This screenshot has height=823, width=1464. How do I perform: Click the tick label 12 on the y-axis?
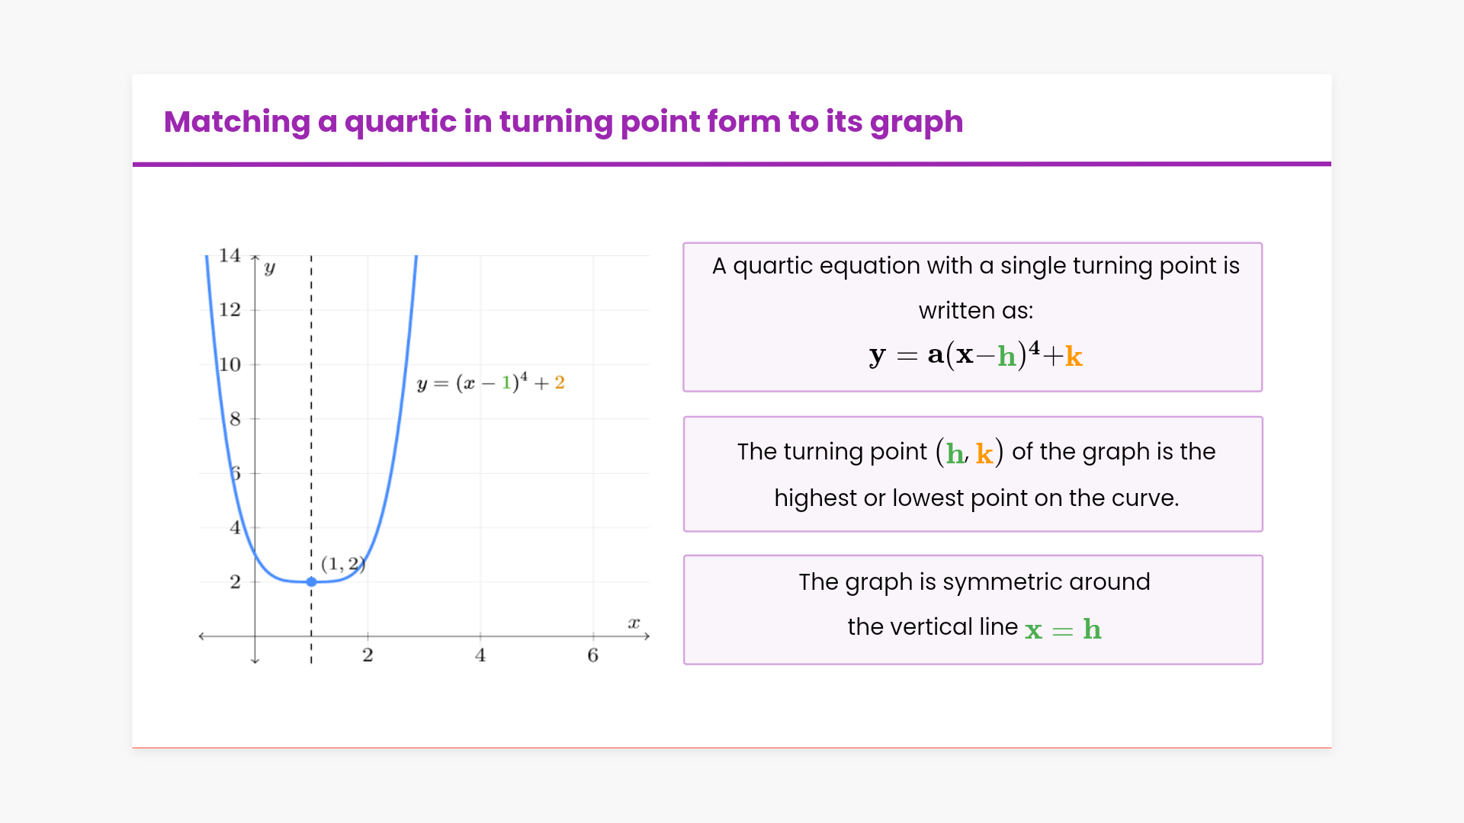pyautogui.click(x=230, y=310)
